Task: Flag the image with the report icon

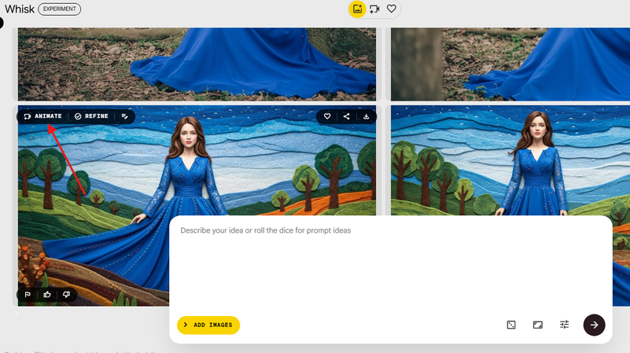Action: tap(28, 295)
